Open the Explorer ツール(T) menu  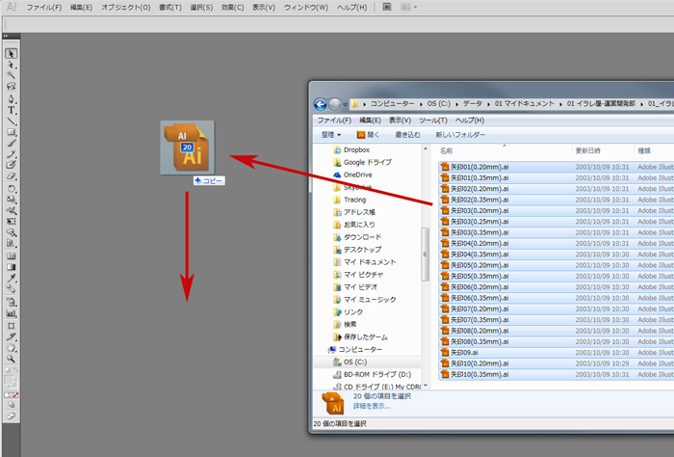pos(433,121)
